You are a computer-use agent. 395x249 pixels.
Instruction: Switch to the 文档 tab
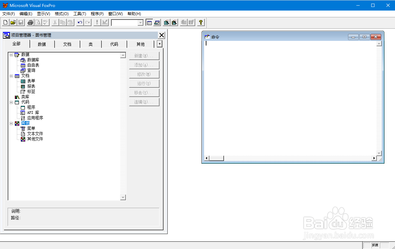[67, 44]
